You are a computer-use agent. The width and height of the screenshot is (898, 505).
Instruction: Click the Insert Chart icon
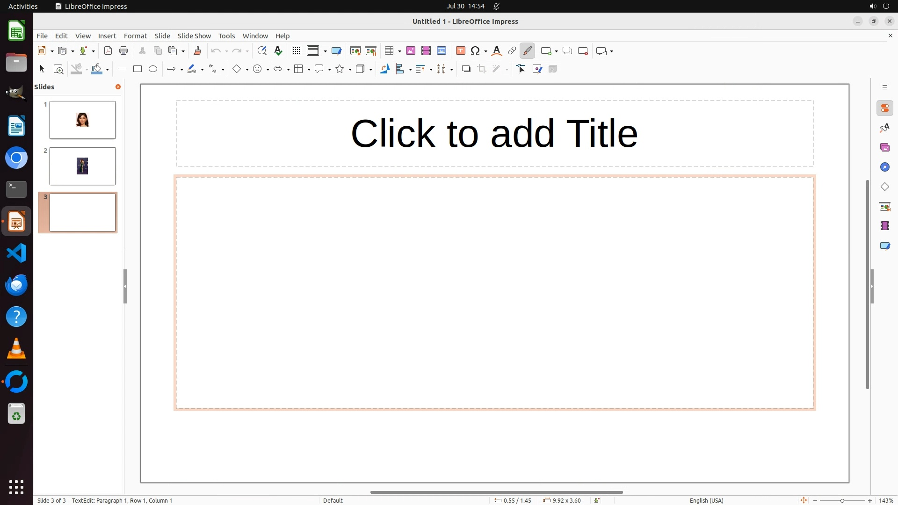(x=441, y=51)
